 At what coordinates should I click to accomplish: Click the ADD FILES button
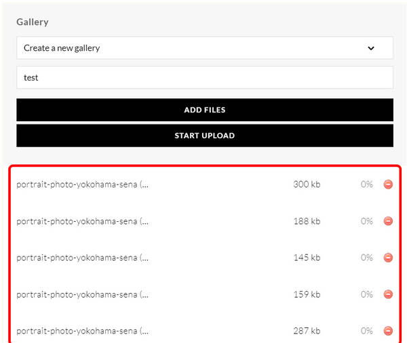[204, 110]
